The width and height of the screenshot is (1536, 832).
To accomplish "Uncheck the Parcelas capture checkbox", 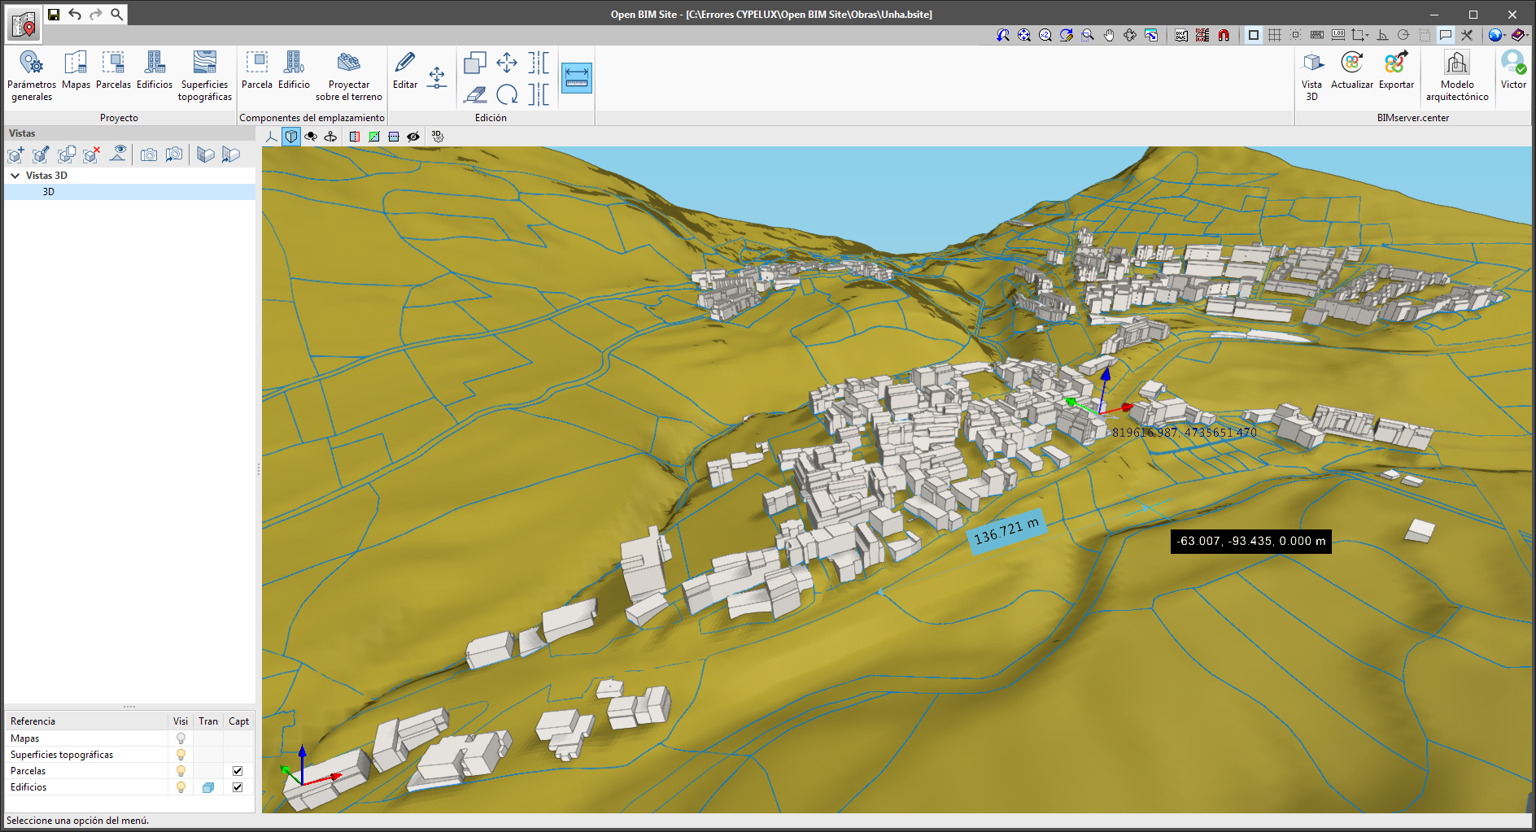I will 238,771.
